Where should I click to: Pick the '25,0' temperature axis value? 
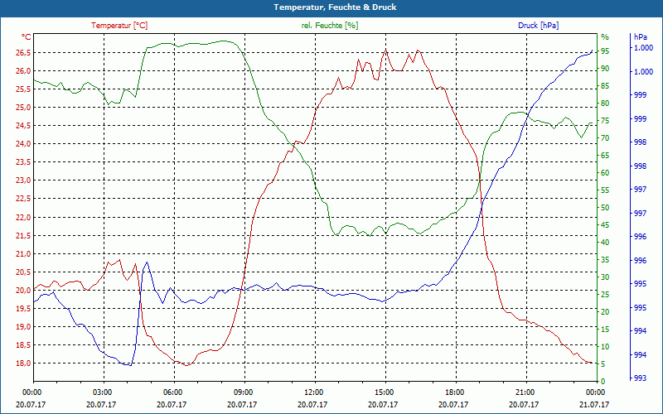(x=23, y=108)
